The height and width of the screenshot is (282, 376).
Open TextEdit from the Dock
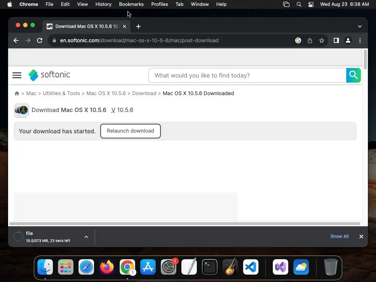(x=189, y=267)
